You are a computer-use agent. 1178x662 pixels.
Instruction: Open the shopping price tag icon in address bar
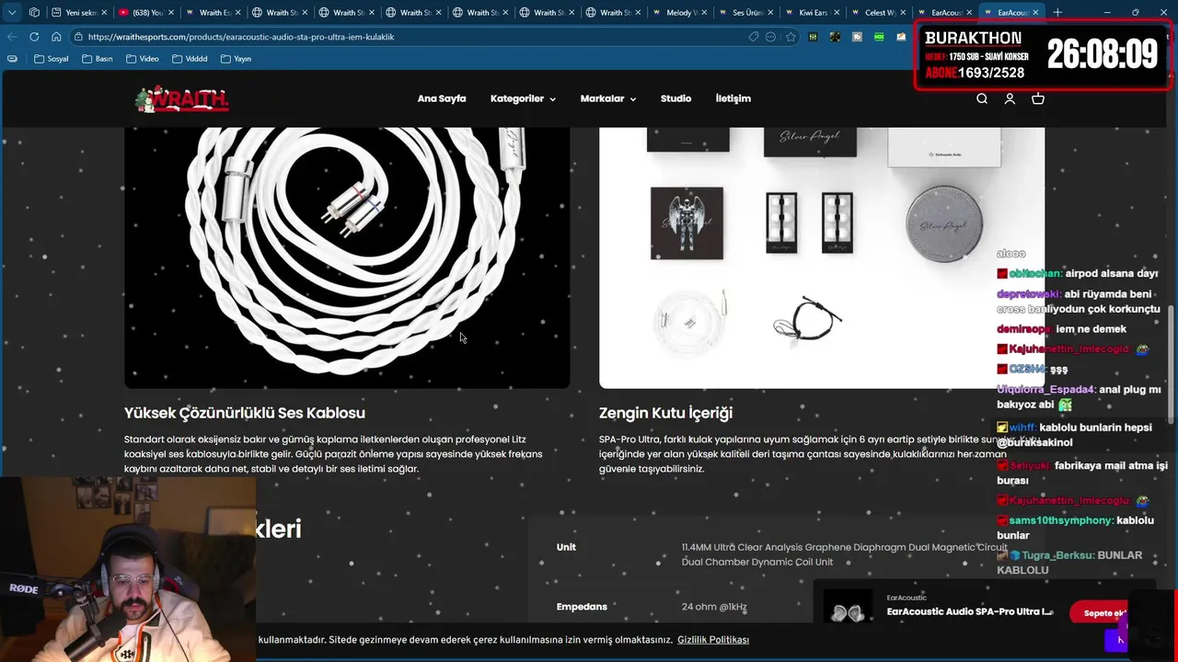tap(753, 37)
